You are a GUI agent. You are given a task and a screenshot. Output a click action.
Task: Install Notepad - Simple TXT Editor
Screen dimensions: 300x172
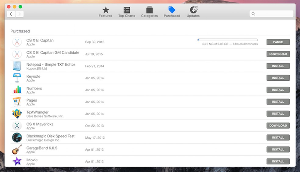tap(278, 66)
